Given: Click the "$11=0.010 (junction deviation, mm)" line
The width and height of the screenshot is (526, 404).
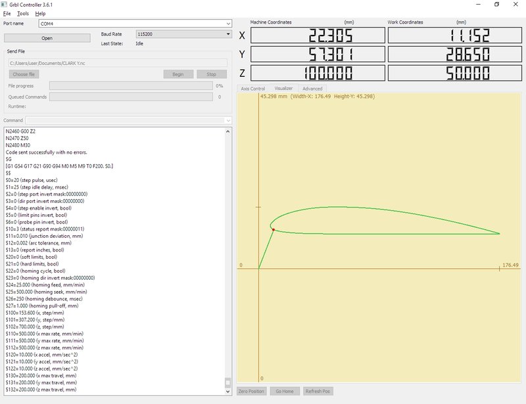Looking at the screenshot, I should pos(44,236).
